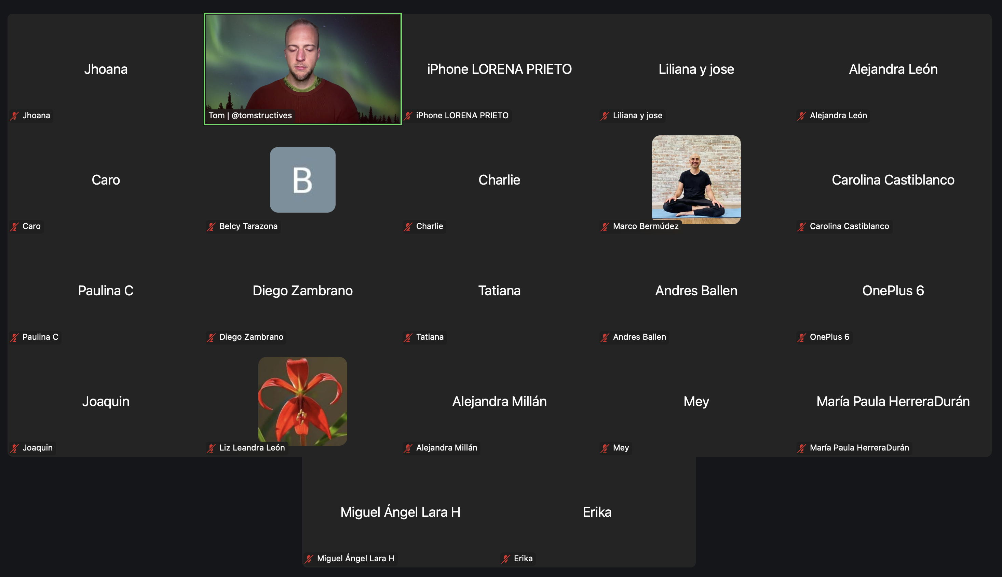
Task: Click the small 'Belcy Tarazona' name label
Action: (248, 226)
